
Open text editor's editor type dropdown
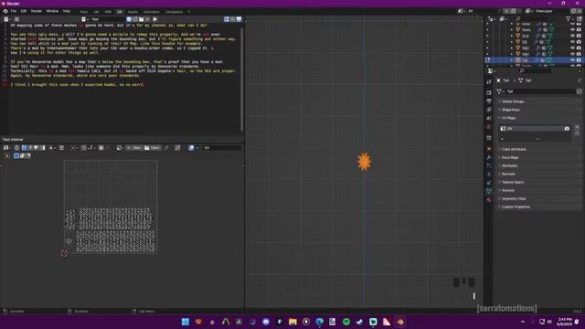7,19
